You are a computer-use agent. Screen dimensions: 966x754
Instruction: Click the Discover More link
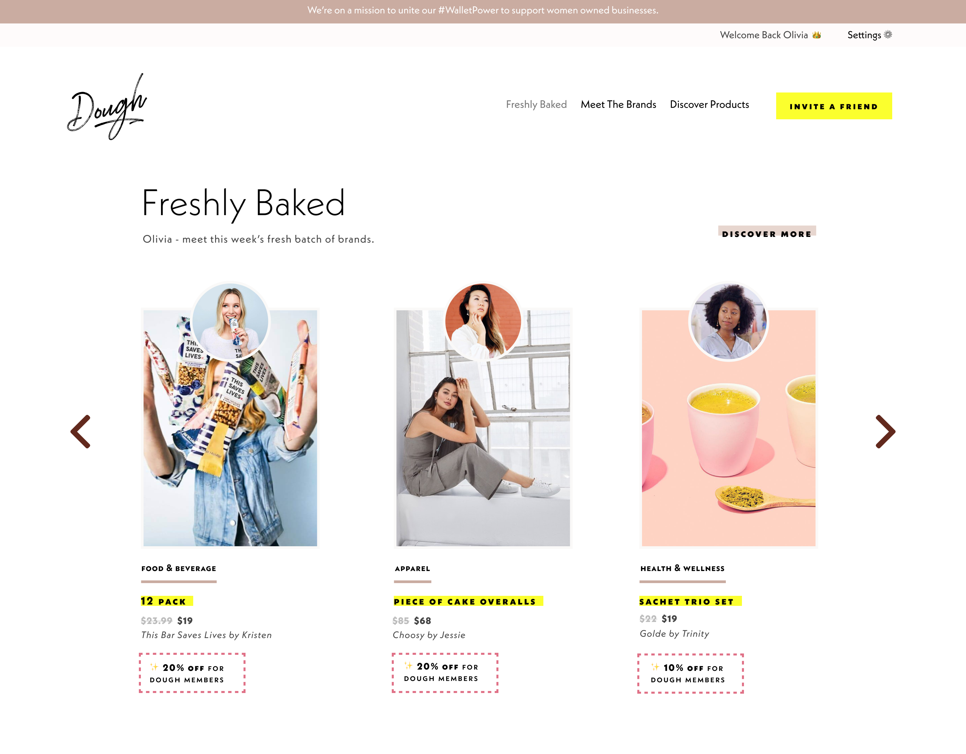coord(767,233)
